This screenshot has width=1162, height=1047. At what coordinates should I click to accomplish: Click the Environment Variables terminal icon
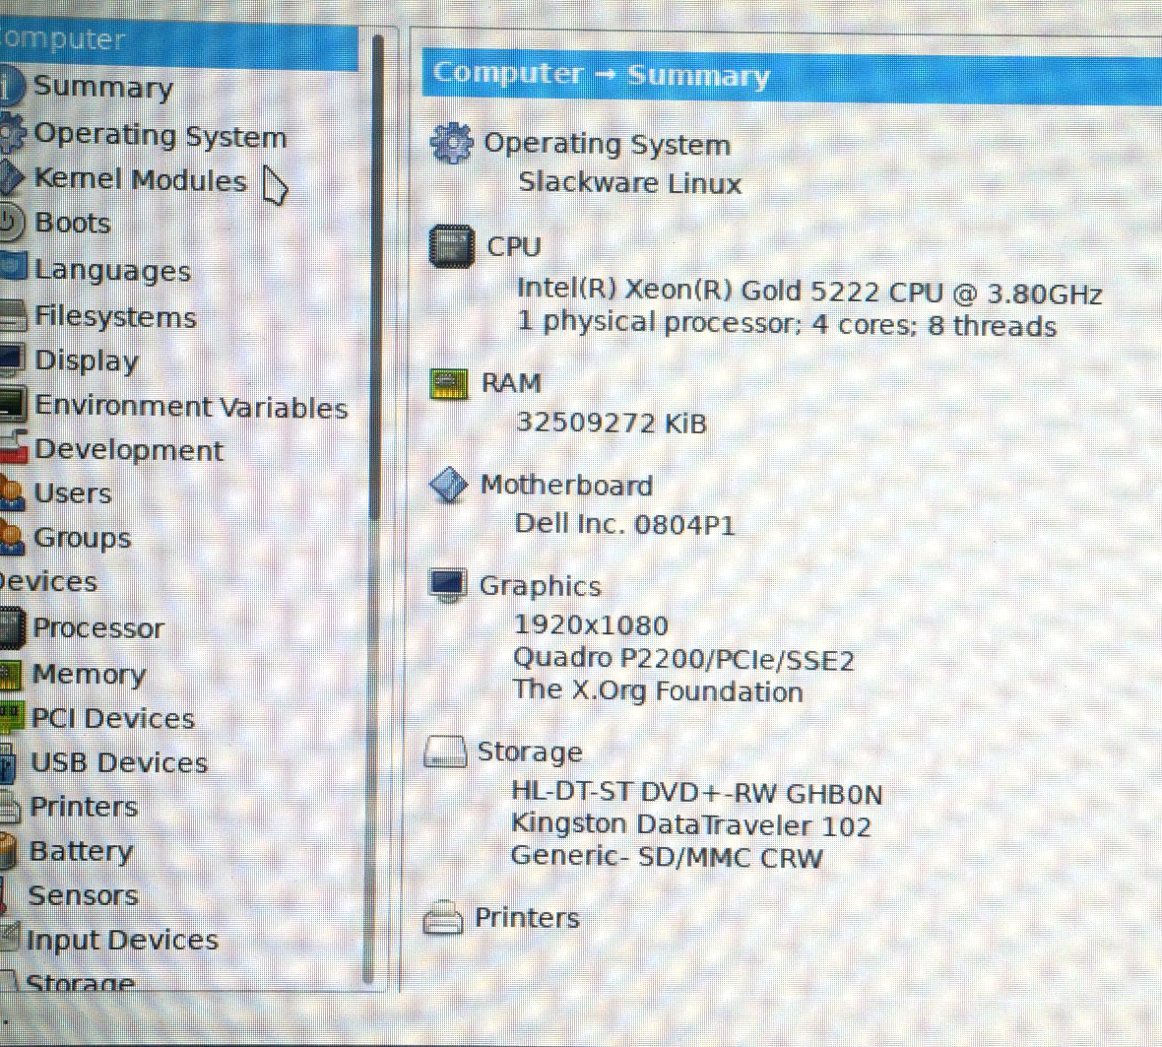point(12,405)
